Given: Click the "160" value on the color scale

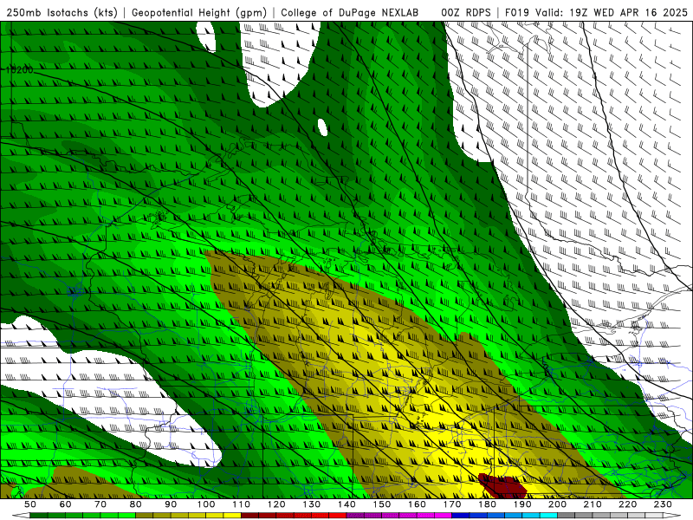Looking at the screenshot, I should 417,504.
